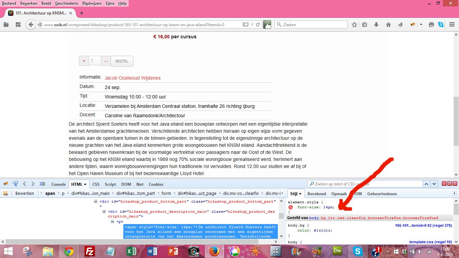The image size is (459, 258).
Task: Open the Firebug toolbar button dropdown arrow
Action: [421, 25]
